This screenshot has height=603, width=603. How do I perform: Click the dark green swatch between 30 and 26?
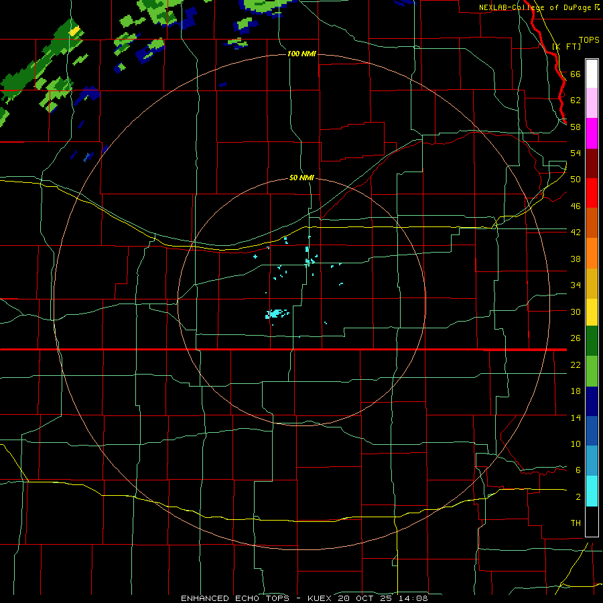592,341
